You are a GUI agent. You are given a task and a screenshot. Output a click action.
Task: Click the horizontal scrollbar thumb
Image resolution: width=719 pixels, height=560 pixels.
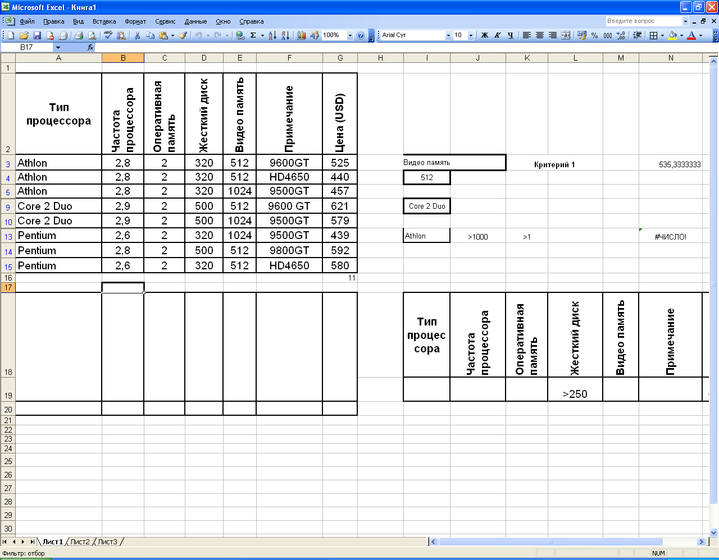click(x=550, y=541)
